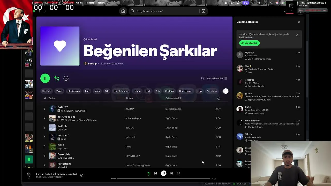Open For The Night title in player bar

click(x=56, y=174)
